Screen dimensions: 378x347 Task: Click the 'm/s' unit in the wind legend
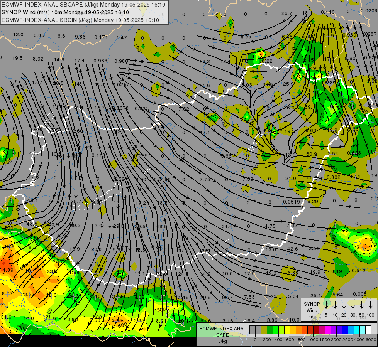312,317
